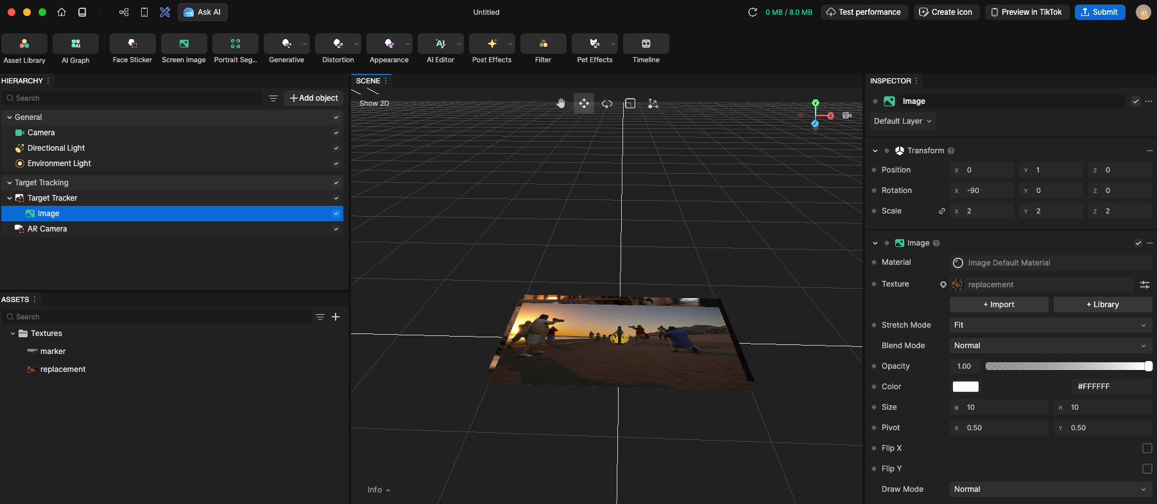The image size is (1157, 504).
Task: Open the Timeline panel
Action: pyautogui.click(x=646, y=49)
